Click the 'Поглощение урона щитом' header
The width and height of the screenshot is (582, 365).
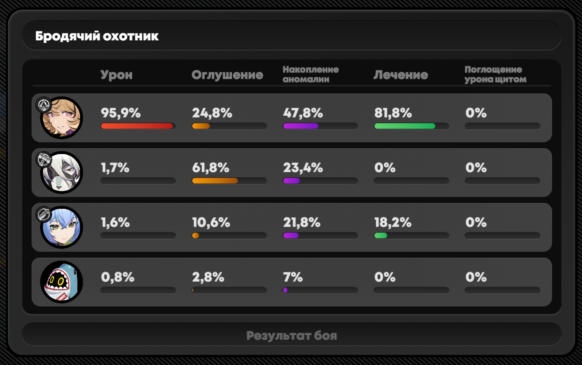click(x=495, y=75)
